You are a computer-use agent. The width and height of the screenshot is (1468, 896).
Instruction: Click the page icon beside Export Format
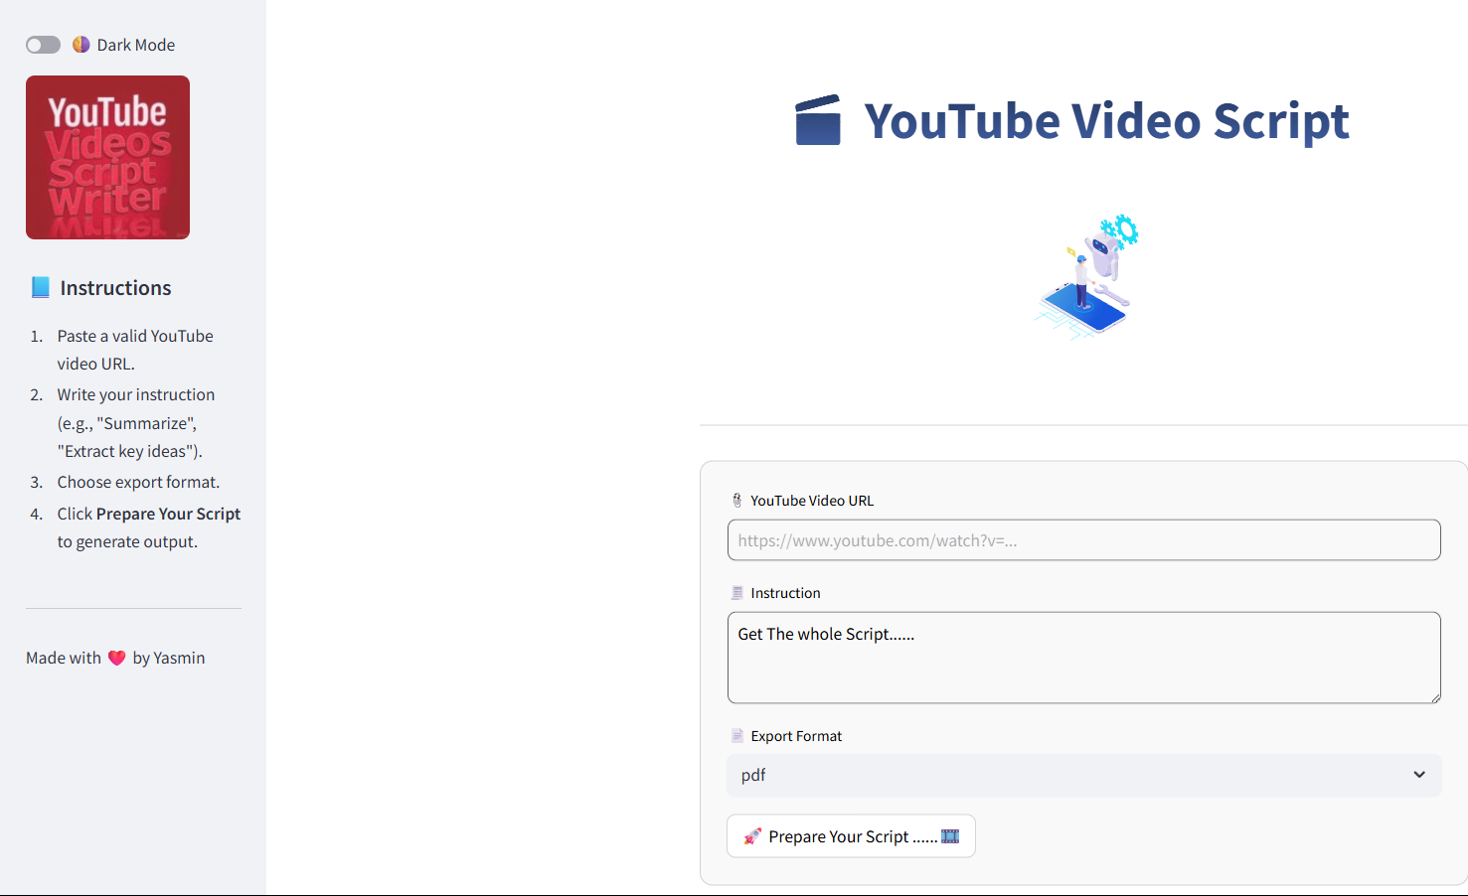point(736,736)
